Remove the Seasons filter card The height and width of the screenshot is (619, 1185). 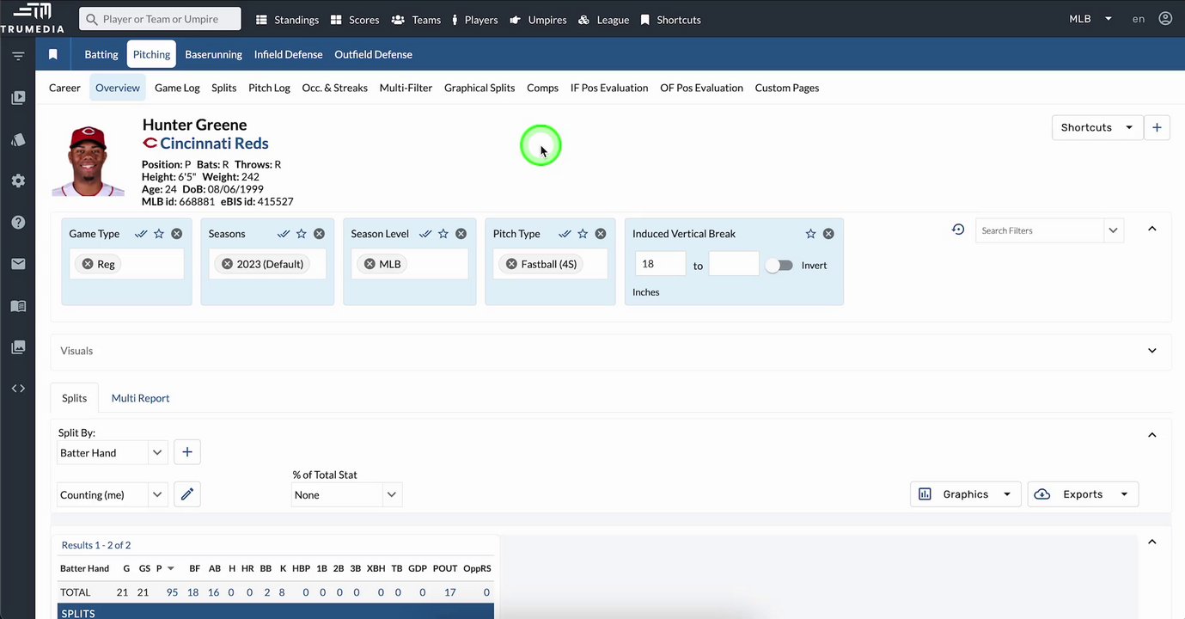[319, 234]
